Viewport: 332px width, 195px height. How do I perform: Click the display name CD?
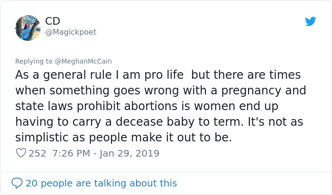click(x=53, y=21)
